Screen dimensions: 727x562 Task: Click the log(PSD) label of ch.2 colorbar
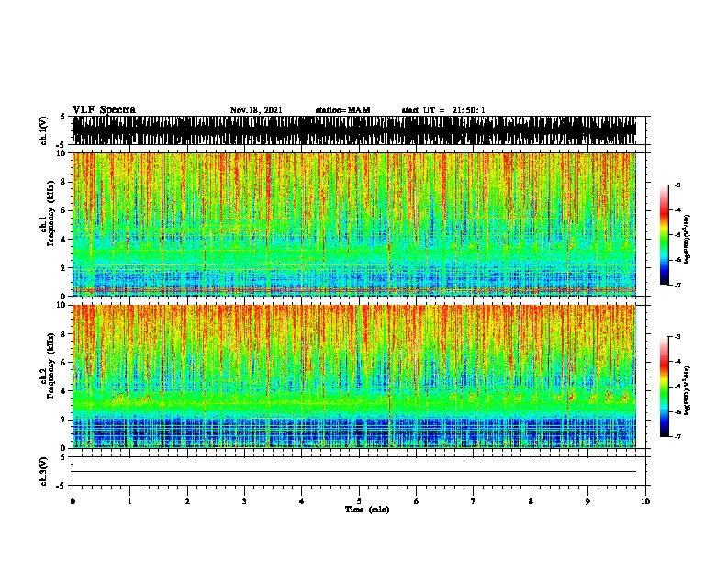(x=687, y=390)
